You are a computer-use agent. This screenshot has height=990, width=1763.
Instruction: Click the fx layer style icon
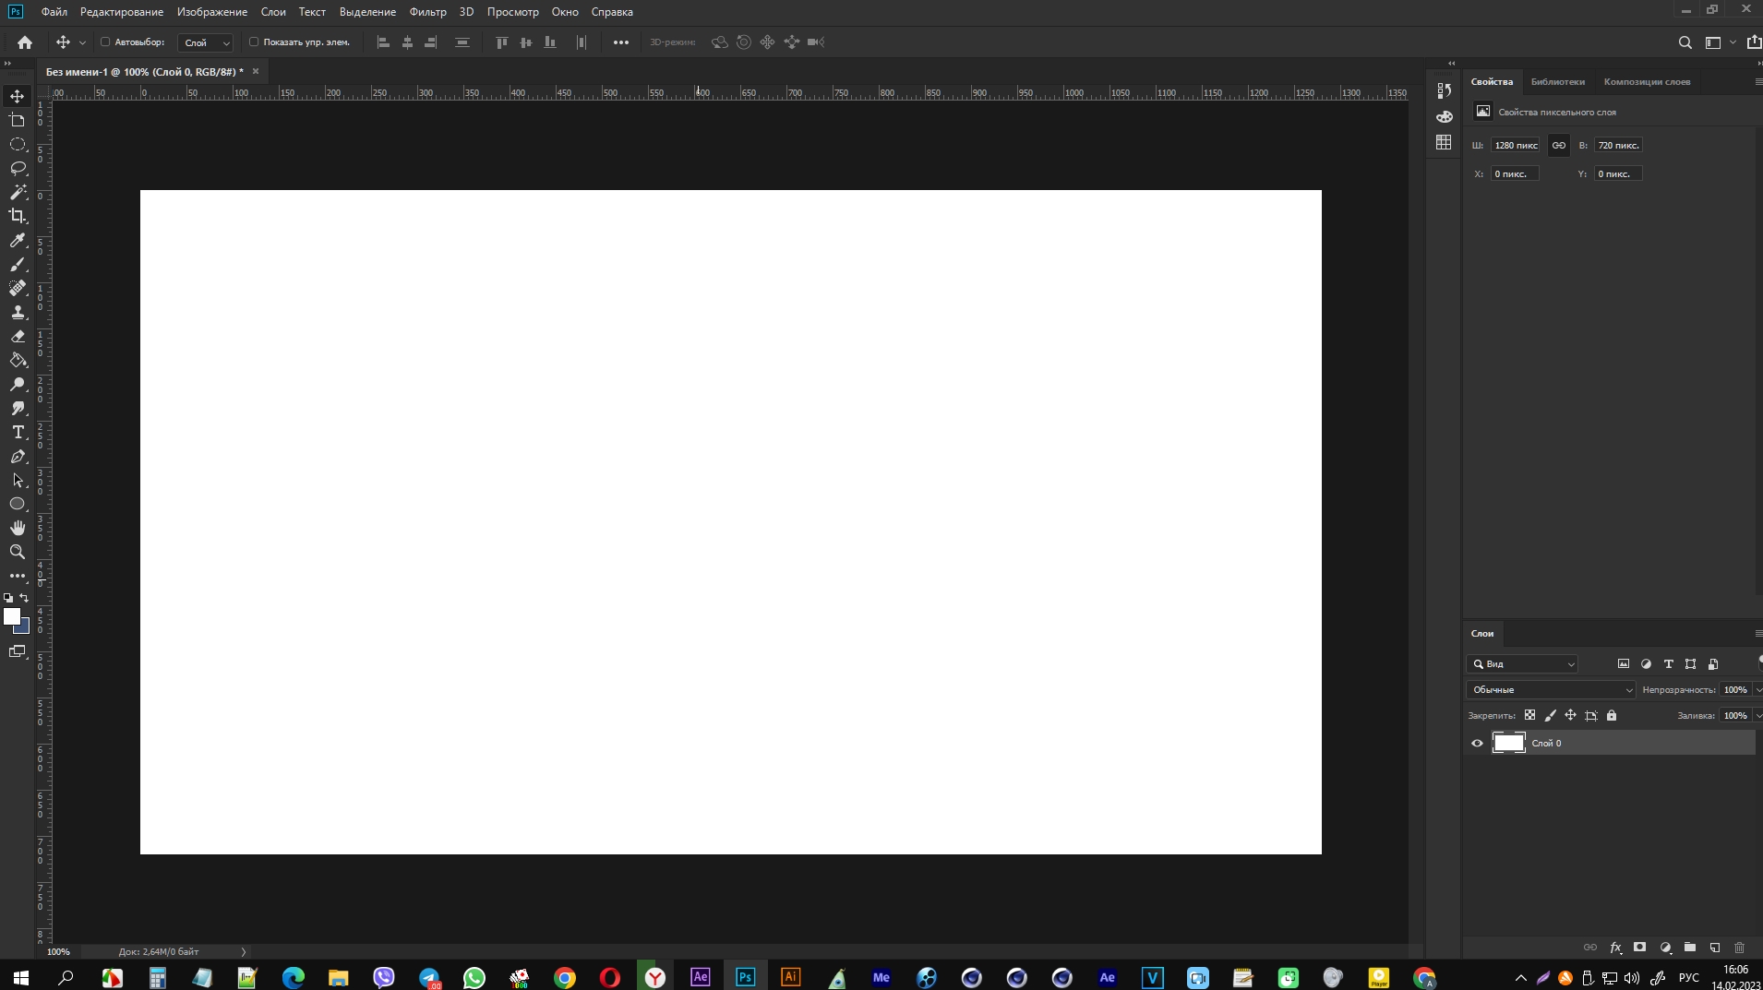coord(1615,948)
